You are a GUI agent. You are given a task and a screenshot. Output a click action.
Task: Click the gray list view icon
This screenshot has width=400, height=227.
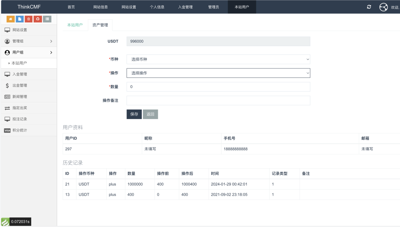[x=46, y=19]
